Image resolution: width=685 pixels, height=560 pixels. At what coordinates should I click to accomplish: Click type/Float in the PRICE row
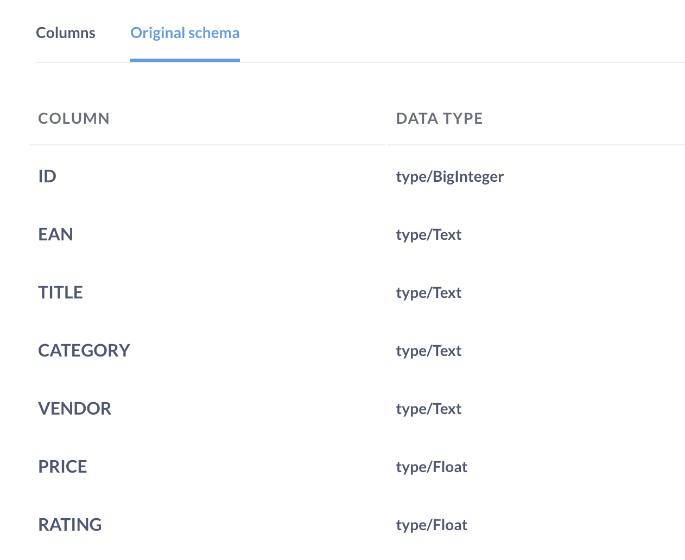(432, 467)
